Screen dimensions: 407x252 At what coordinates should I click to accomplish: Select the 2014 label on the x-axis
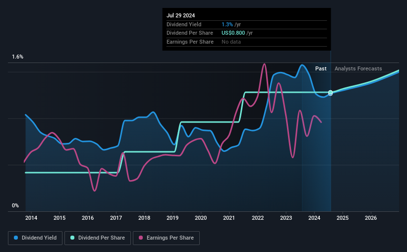click(x=31, y=218)
